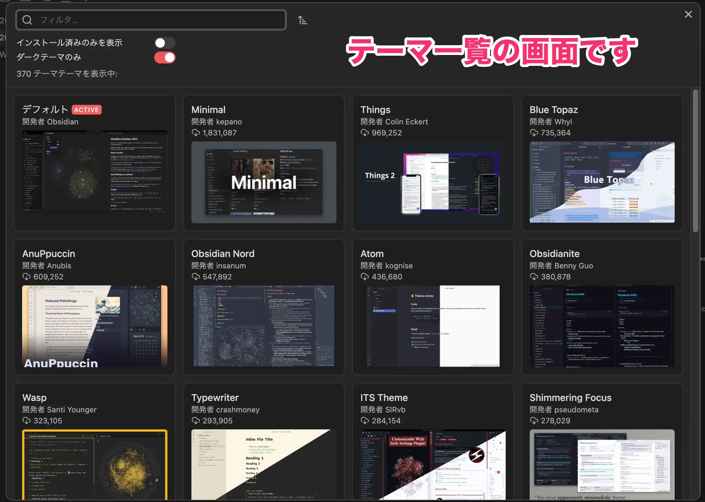Click the download icon under Typewriter

point(196,421)
